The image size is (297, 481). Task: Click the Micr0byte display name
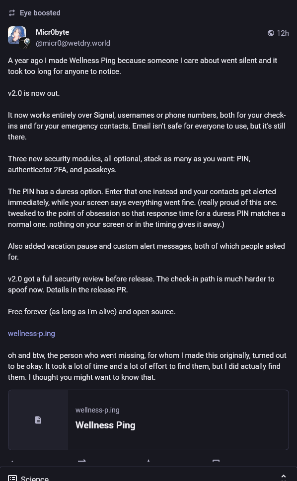click(53, 32)
